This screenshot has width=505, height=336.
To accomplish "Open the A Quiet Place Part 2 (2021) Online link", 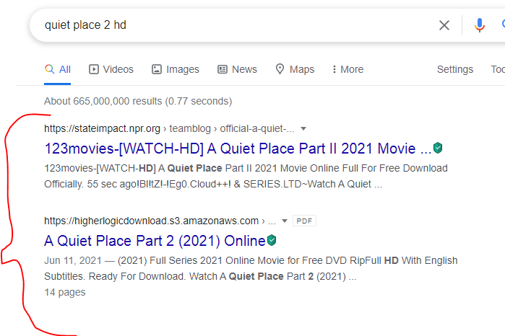I will click(155, 241).
